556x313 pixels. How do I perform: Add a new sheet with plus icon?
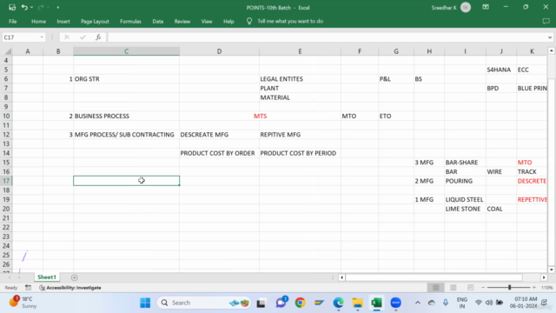pos(74,277)
